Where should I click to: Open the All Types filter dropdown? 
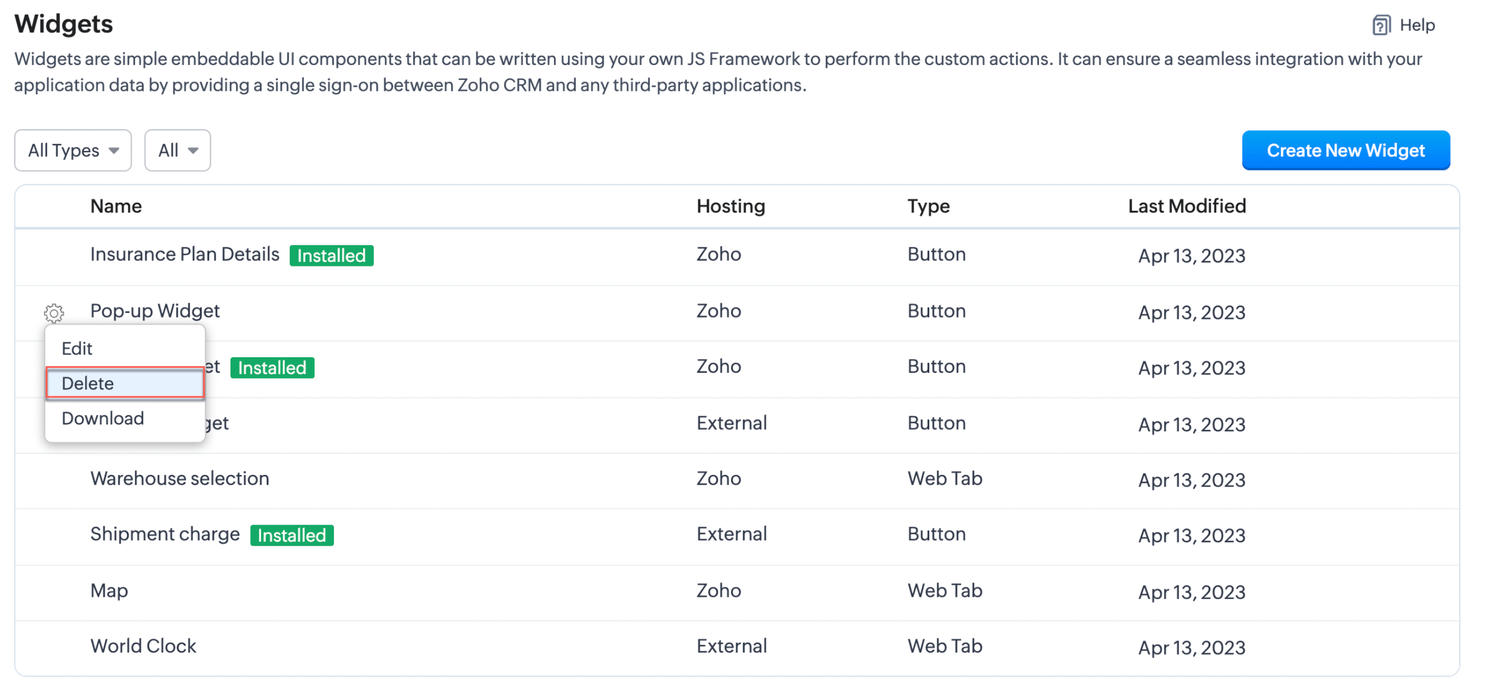(72, 150)
